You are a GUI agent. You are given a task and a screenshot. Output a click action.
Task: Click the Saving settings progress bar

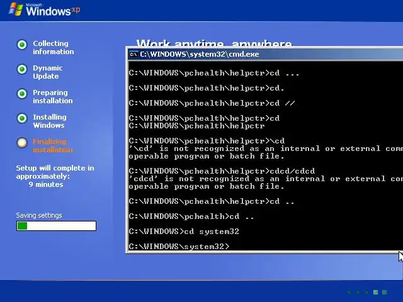[56, 226]
